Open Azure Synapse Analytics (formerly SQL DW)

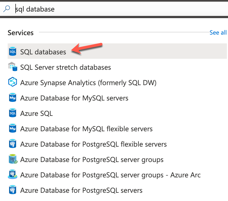pyautogui.click(x=88, y=82)
